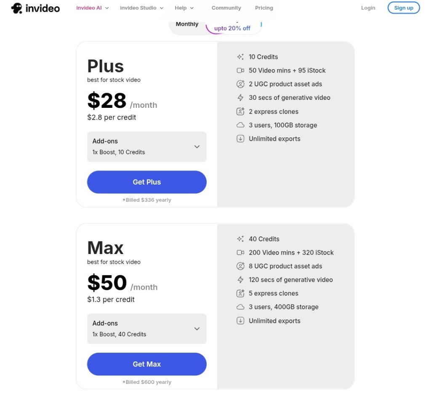Click the clone icon beside 2 express clones
Viewport: 431px width, 399px height.
pyautogui.click(x=240, y=112)
